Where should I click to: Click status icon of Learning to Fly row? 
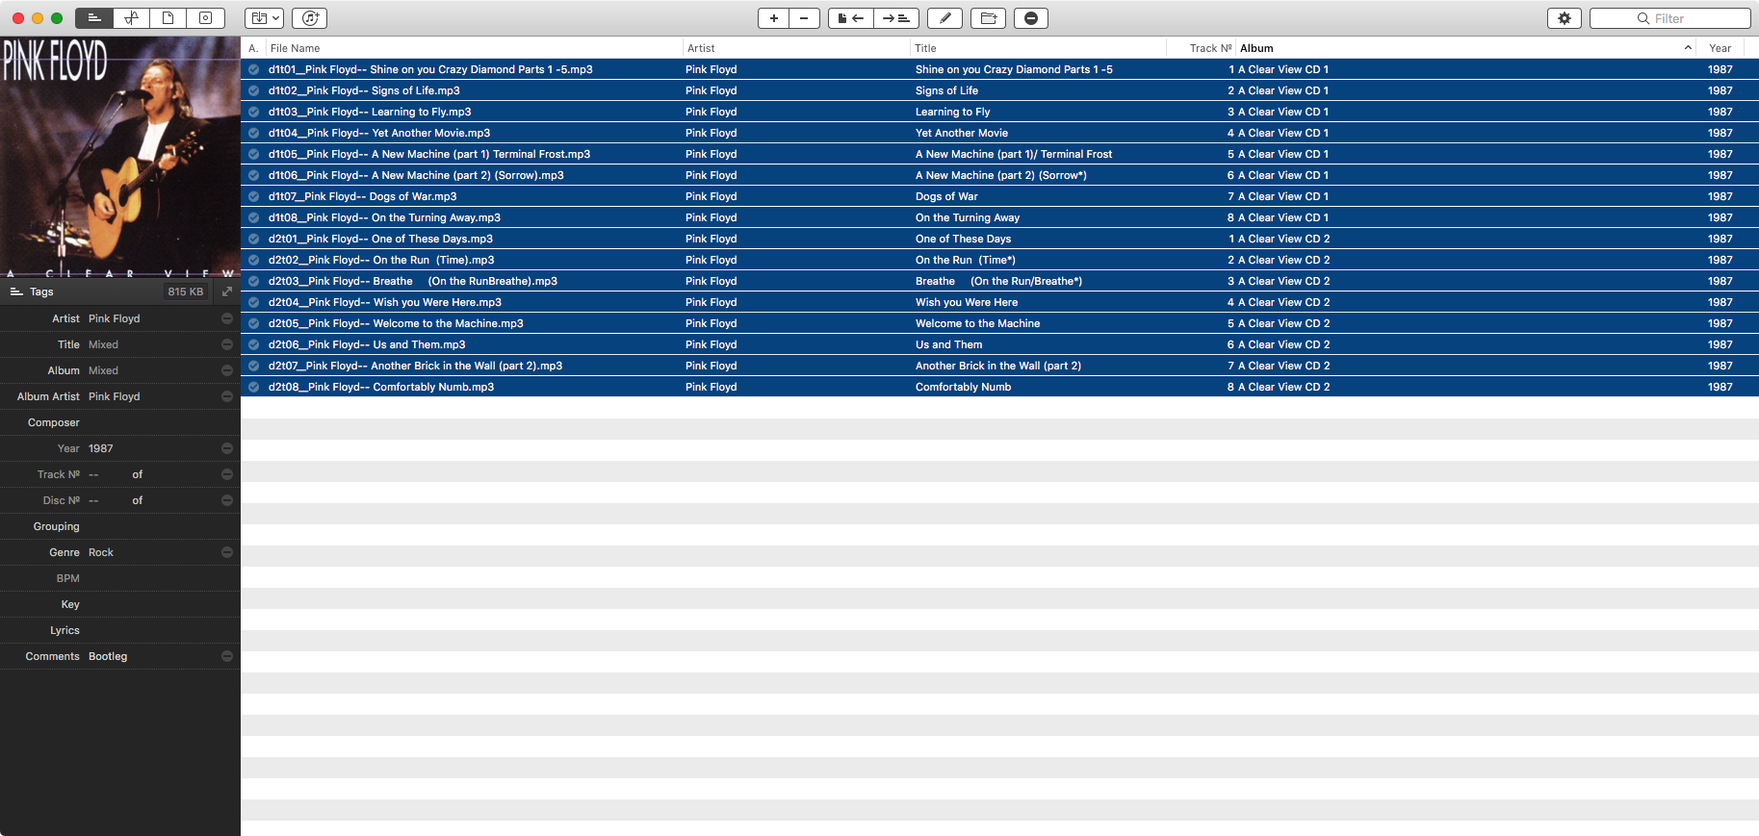point(253,112)
